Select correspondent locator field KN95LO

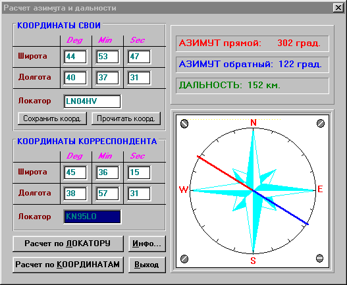click(x=92, y=217)
